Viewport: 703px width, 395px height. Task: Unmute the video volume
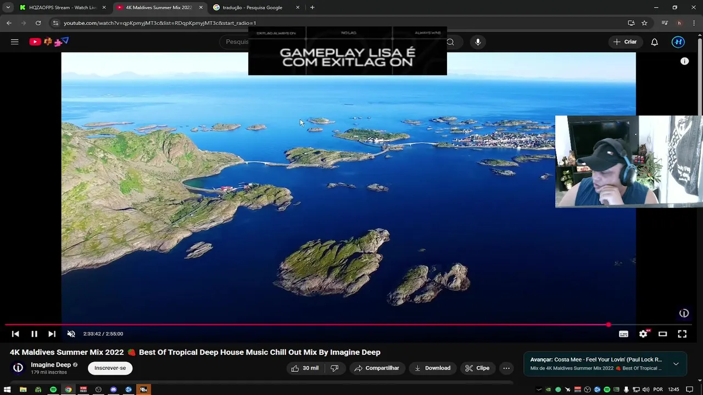tap(71, 334)
